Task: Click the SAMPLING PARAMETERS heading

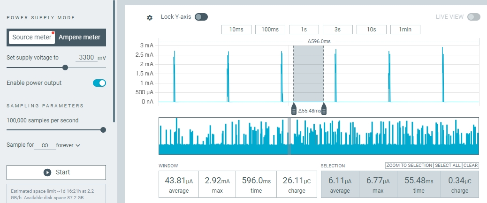Action: [x=45, y=106]
